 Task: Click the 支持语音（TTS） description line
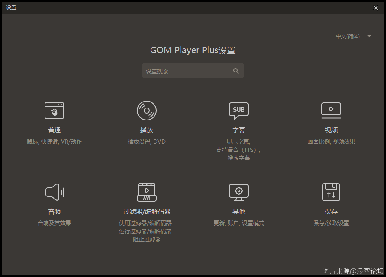click(238, 150)
